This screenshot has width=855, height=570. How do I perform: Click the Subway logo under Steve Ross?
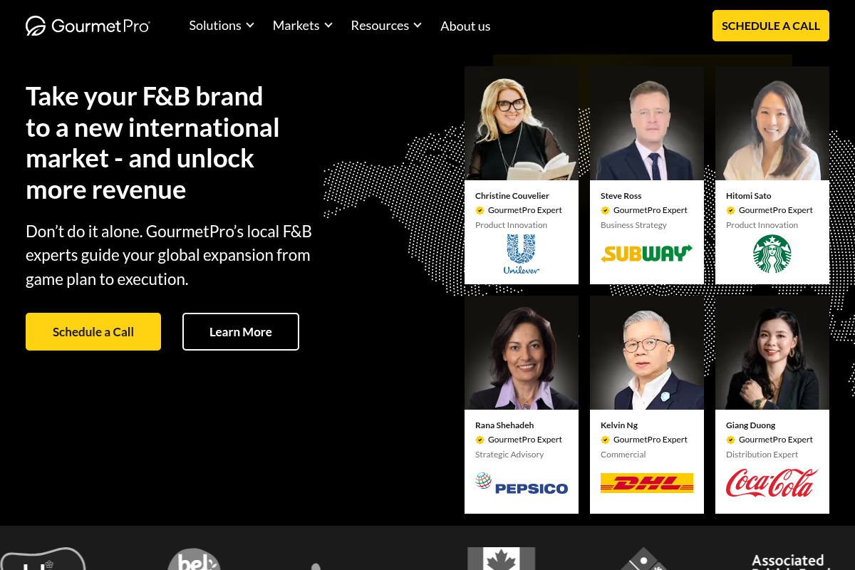point(647,254)
